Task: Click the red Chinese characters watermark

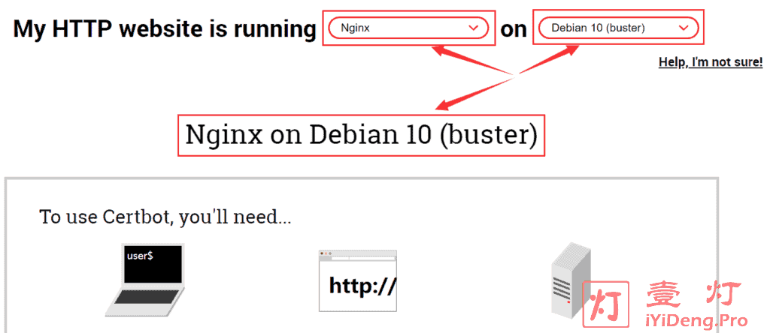Action: [695, 295]
